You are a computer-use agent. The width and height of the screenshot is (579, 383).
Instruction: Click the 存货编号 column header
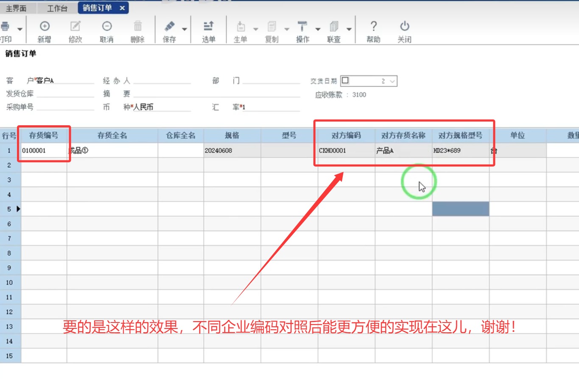tap(44, 135)
